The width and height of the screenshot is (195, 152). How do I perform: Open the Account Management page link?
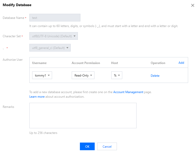[x=128, y=92]
